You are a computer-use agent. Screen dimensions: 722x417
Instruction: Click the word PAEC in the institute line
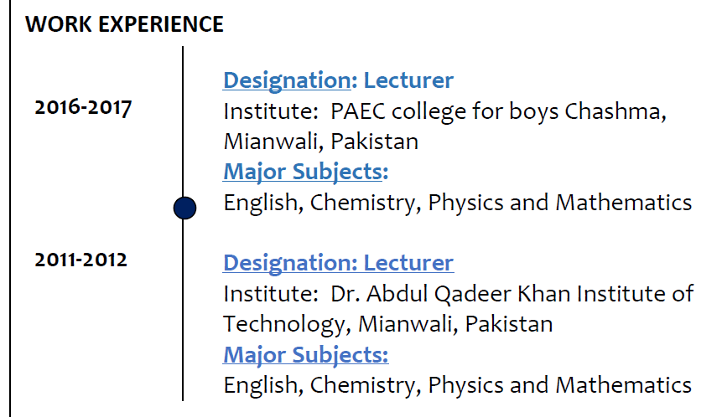click(359, 111)
